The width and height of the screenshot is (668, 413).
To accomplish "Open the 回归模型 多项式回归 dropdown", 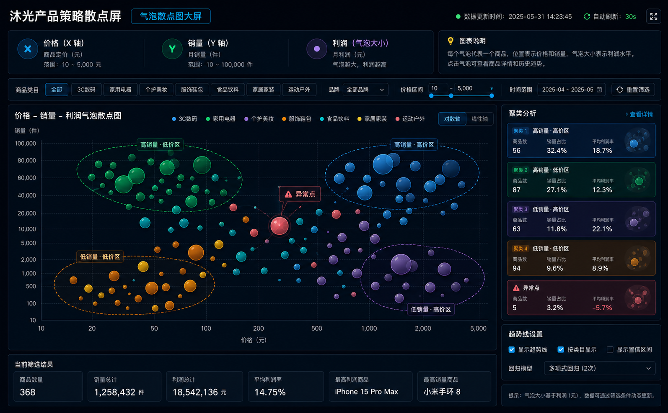I will point(599,368).
